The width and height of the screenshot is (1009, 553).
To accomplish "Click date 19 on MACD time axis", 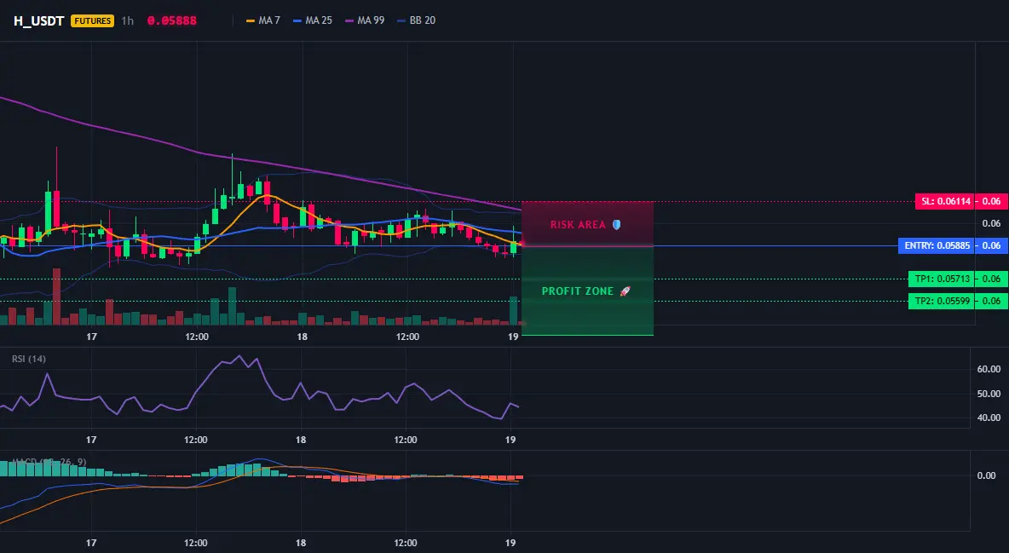I will coord(510,543).
